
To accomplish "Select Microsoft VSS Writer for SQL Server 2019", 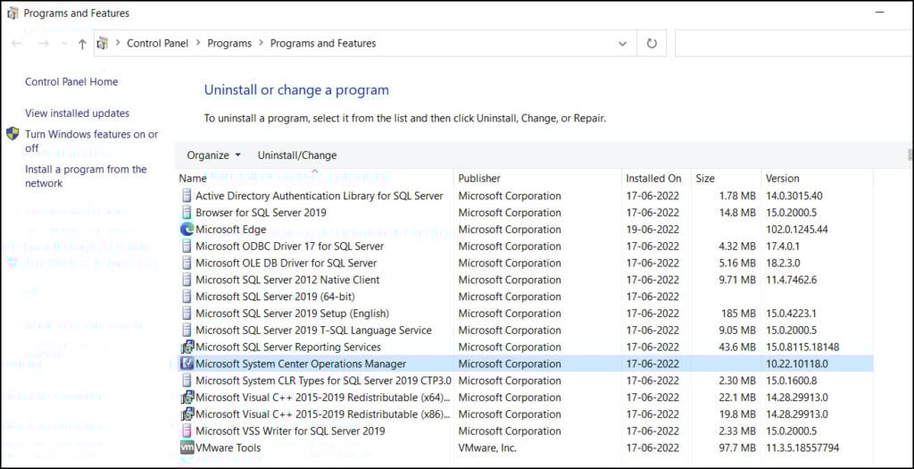I will point(290,431).
